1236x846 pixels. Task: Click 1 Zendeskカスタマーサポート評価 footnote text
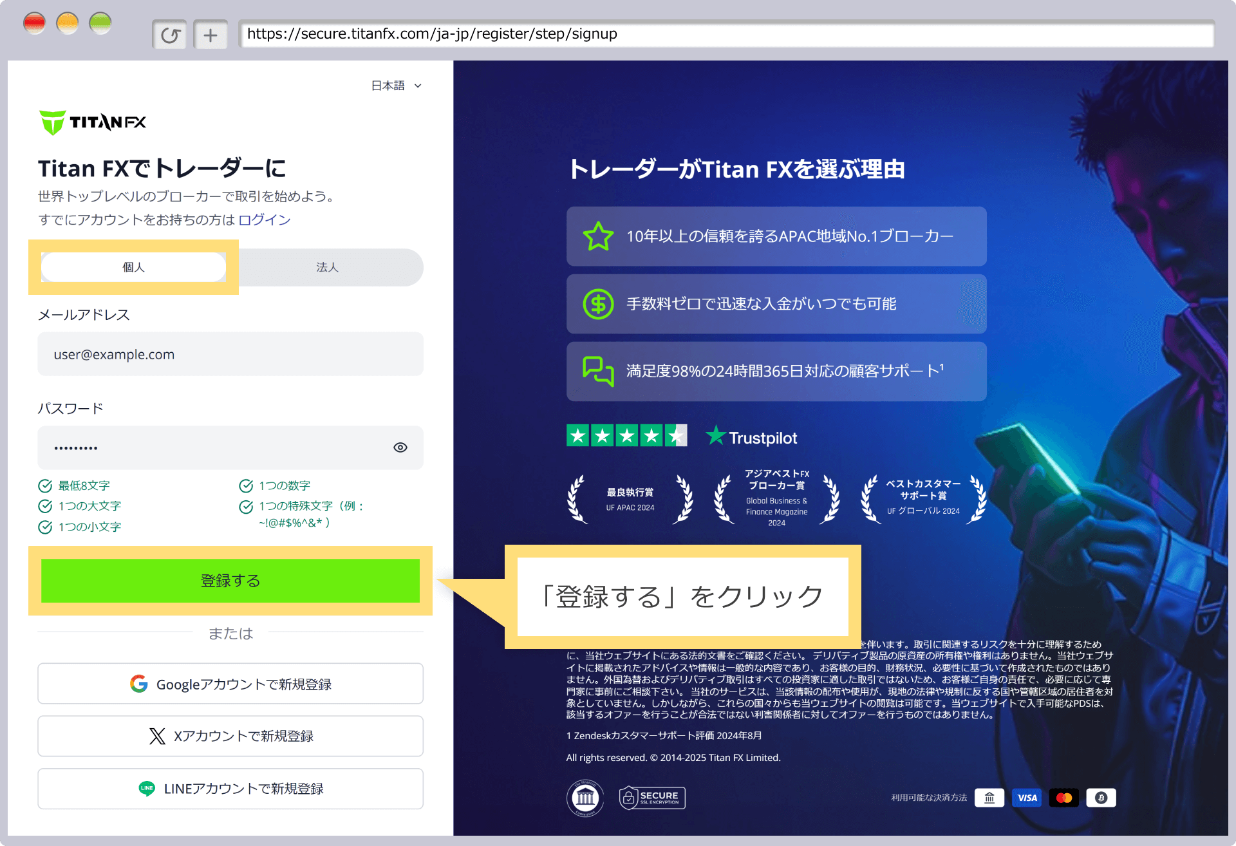click(664, 735)
